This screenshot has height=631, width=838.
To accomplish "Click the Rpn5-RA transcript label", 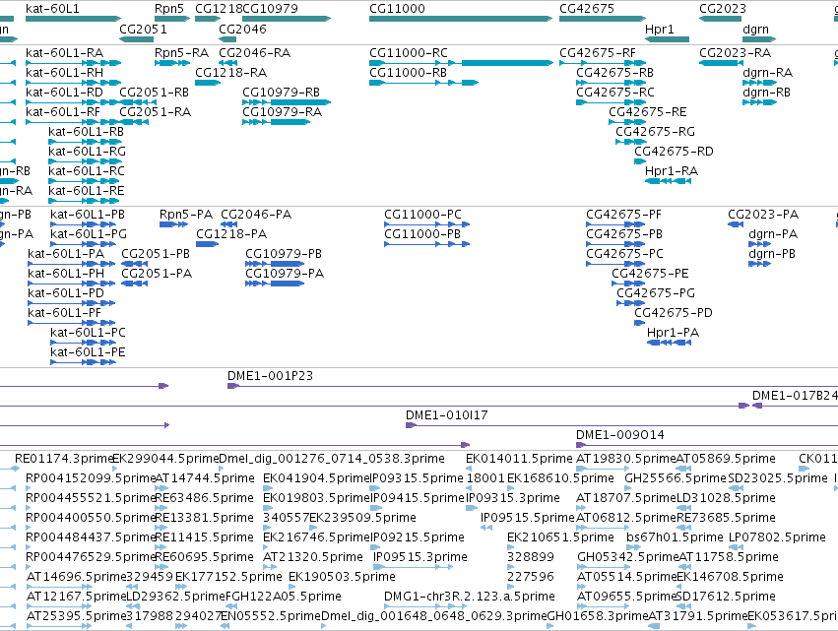I will coord(182,53).
